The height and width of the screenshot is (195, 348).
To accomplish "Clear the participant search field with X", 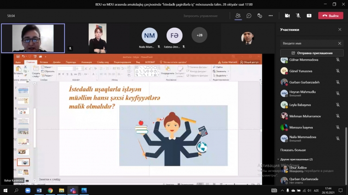I will 339,44.
